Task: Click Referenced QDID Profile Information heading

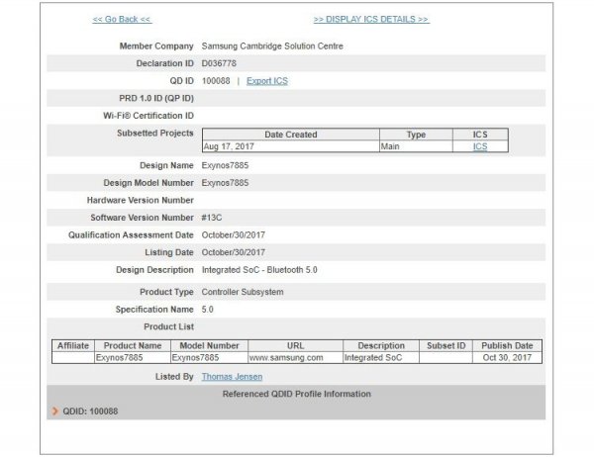Action: [x=297, y=394]
